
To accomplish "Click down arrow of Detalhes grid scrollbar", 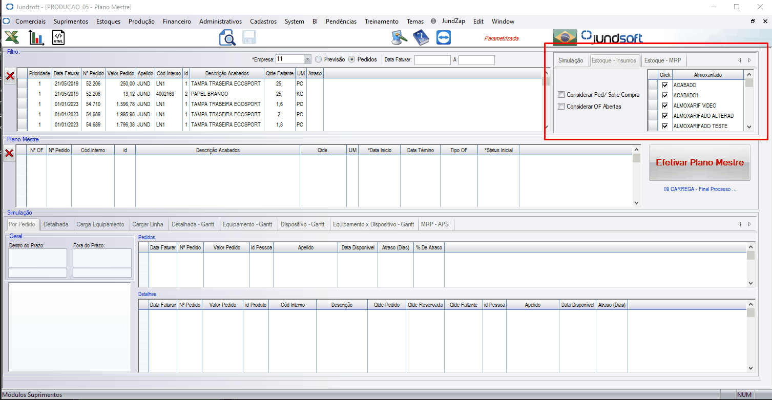I will [750, 368].
